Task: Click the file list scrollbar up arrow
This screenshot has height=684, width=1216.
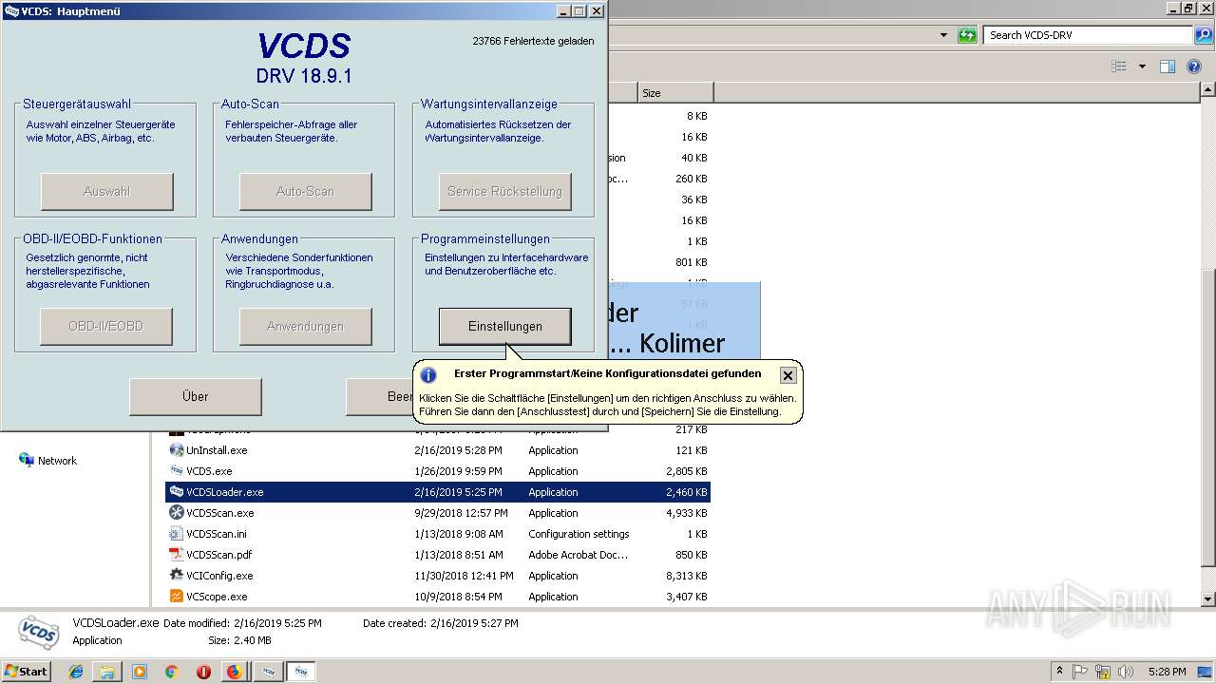Action: coord(1208,90)
